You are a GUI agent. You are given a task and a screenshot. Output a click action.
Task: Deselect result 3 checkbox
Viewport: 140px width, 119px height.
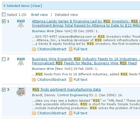(4, 90)
